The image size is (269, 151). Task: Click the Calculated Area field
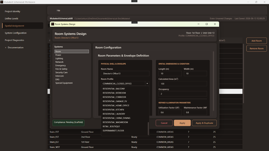pos(183,84)
